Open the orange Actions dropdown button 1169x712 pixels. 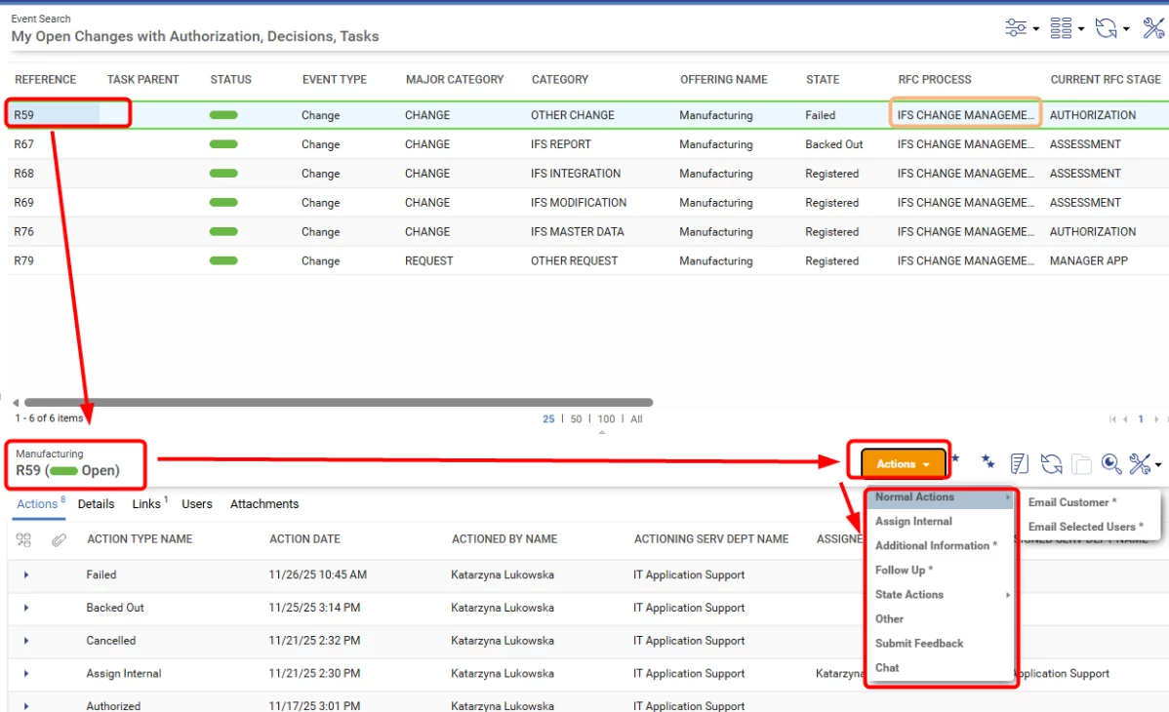904,464
